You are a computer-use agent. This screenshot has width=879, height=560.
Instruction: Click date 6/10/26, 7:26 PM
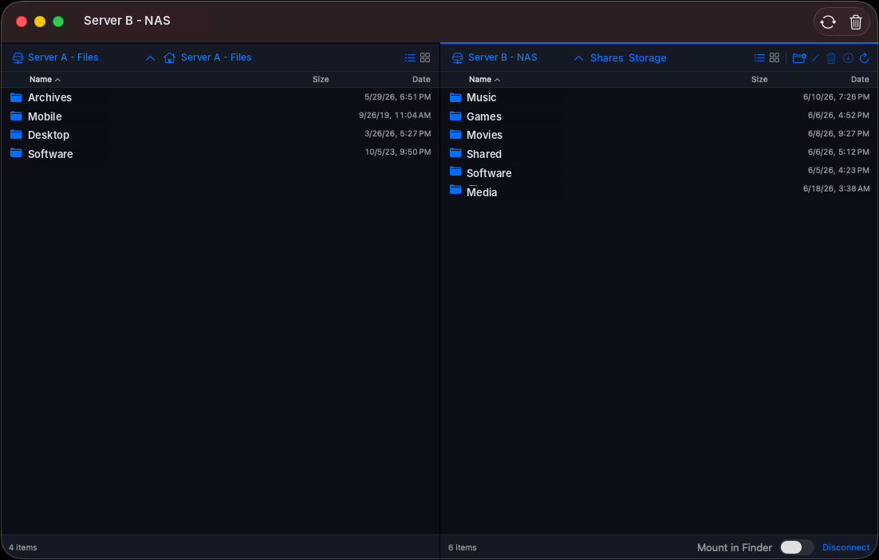tap(837, 97)
